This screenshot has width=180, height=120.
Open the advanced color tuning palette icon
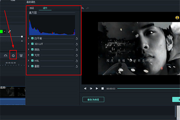[x=13, y=55]
